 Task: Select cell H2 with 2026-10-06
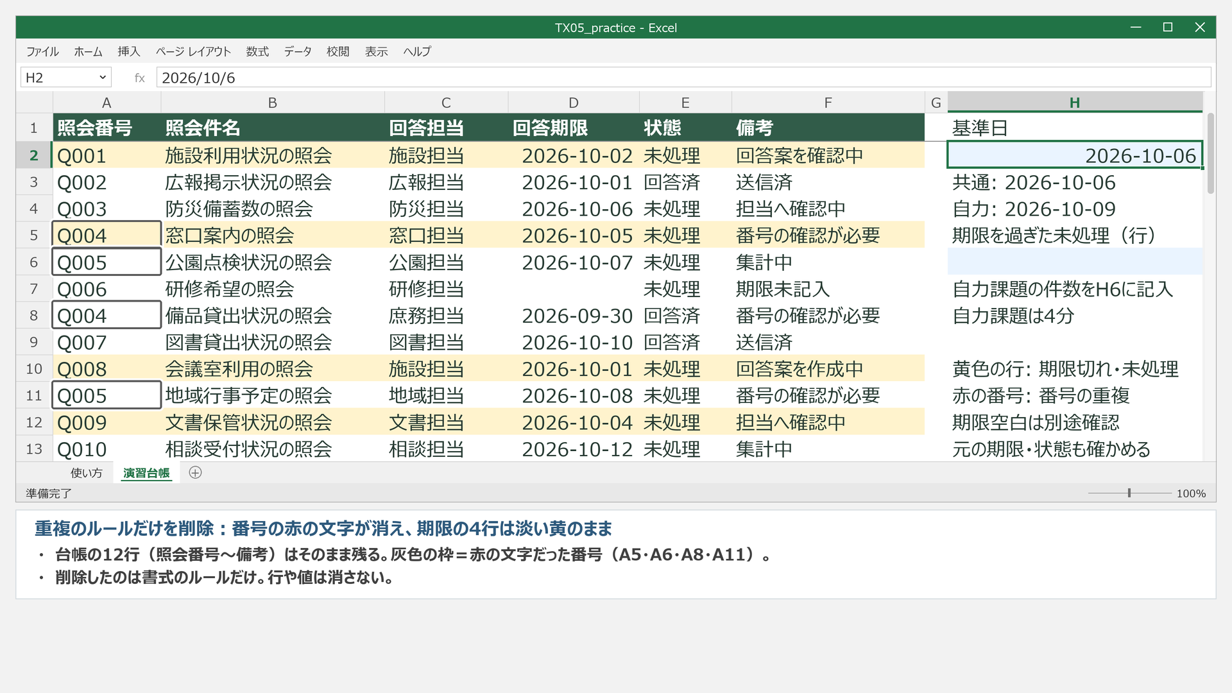(1075, 155)
